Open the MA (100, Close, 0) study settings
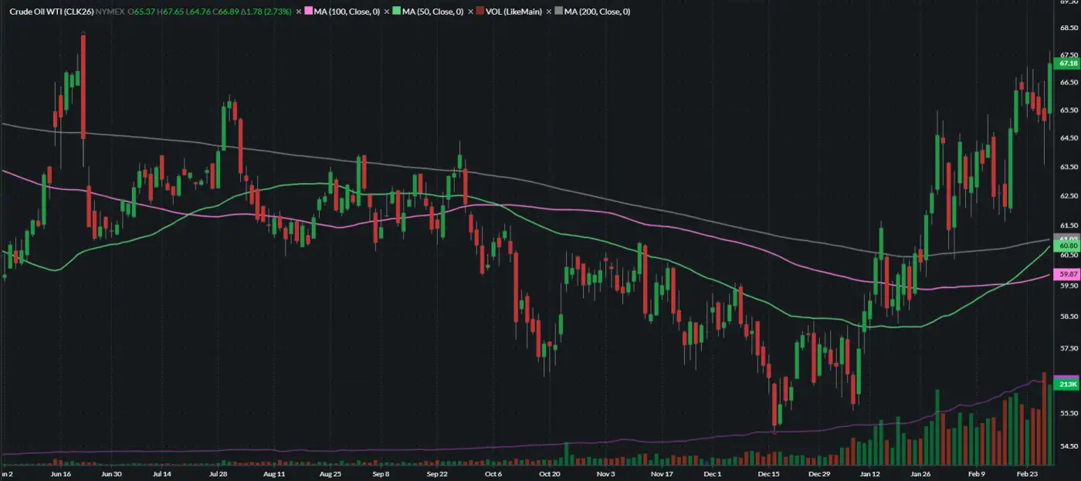The image size is (1081, 481). pyautogui.click(x=346, y=12)
